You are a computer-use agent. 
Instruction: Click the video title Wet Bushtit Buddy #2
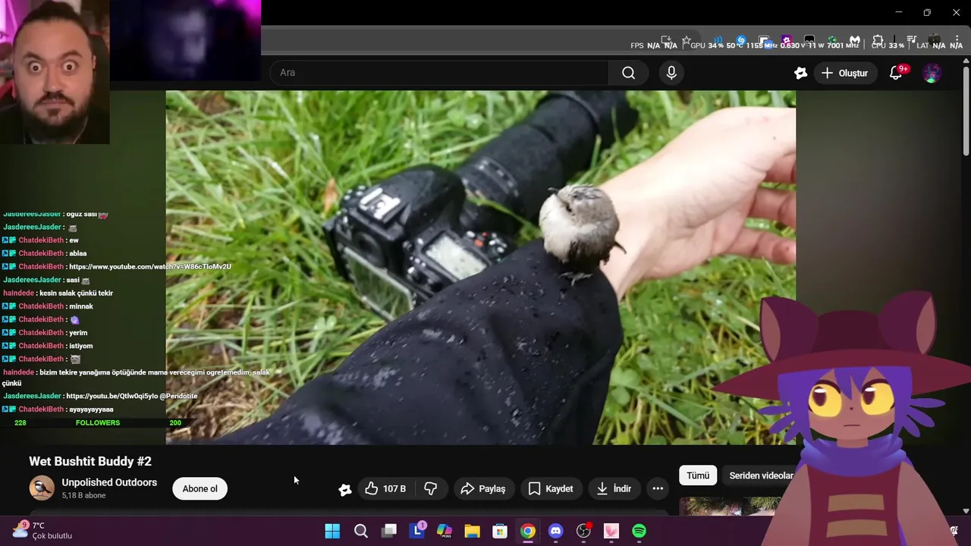(90, 461)
